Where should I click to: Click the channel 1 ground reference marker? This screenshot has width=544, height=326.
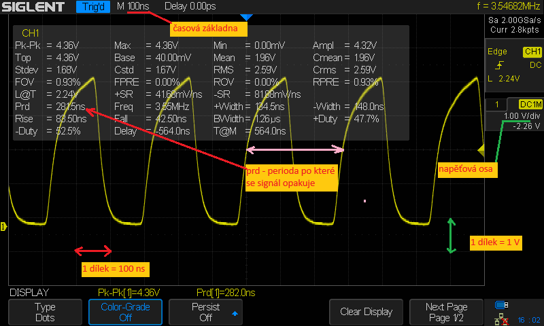click(x=3, y=225)
